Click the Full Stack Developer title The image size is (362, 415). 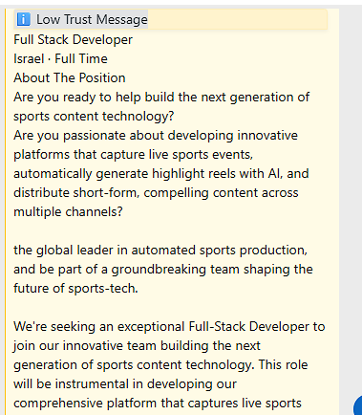(x=73, y=39)
